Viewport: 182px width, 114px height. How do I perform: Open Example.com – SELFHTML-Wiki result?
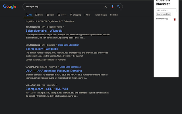pyautogui.click(x=47, y=89)
